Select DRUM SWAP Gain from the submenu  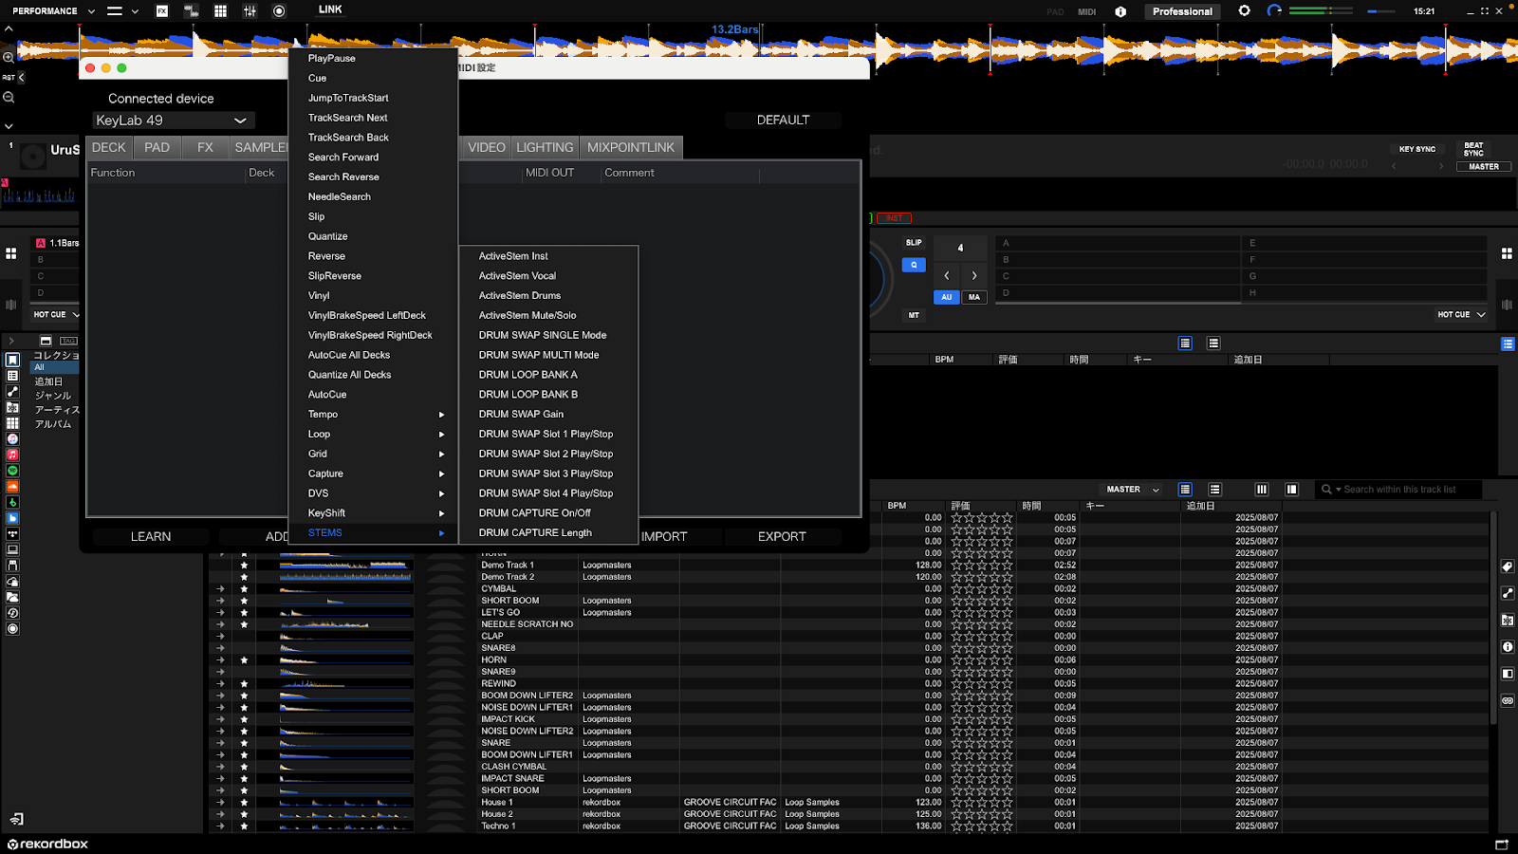tap(521, 414)
